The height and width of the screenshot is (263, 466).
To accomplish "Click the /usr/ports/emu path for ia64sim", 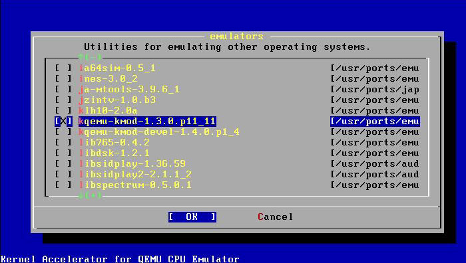I will pyautogui.click(x=375, y=68).
